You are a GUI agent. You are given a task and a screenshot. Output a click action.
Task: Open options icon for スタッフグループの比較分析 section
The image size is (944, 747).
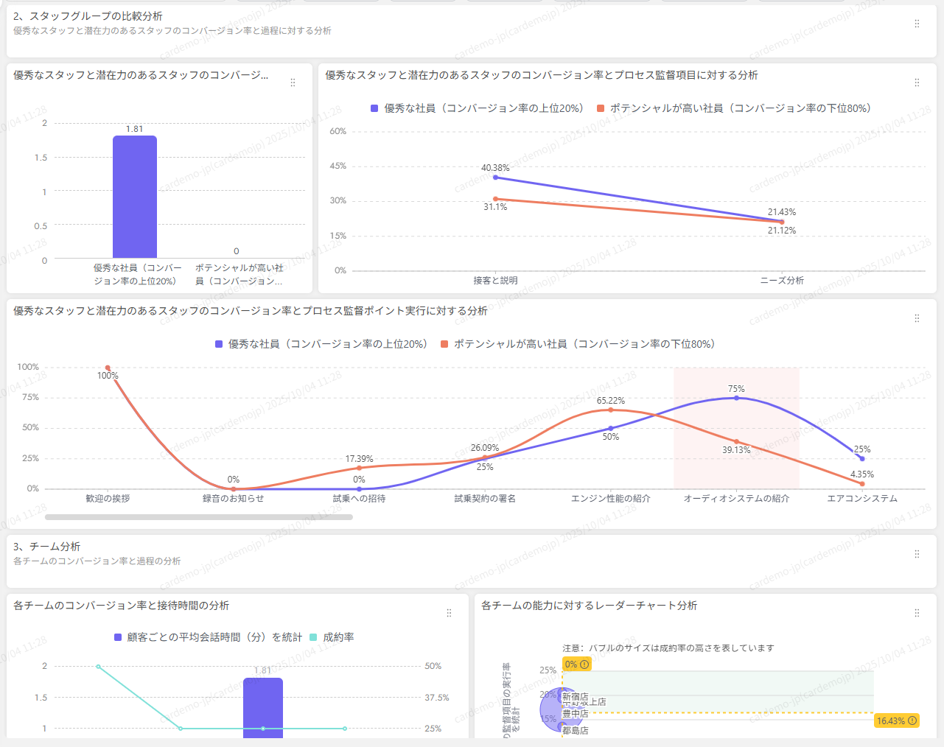click(917, 24)
